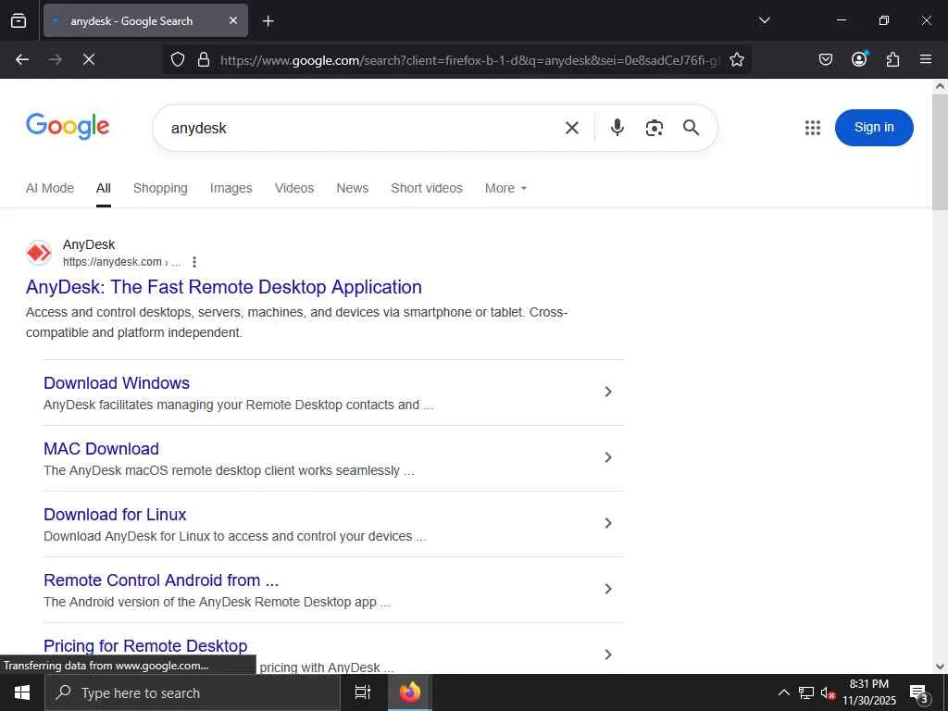Click the taskbar search box

coord(193,692)
